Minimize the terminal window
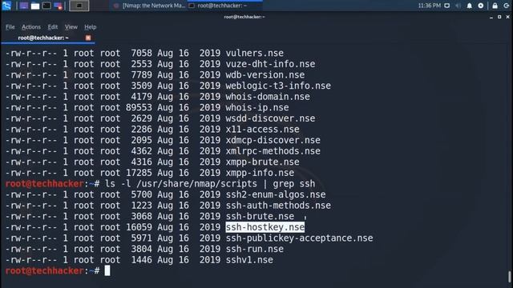Screen dimensions: 513x288 [x=491, y=17]
